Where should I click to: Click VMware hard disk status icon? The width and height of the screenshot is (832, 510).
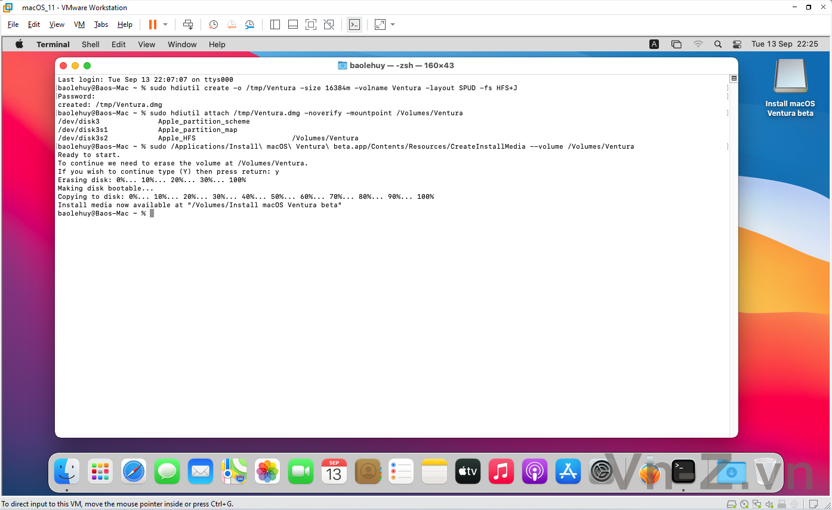(732, 504)
